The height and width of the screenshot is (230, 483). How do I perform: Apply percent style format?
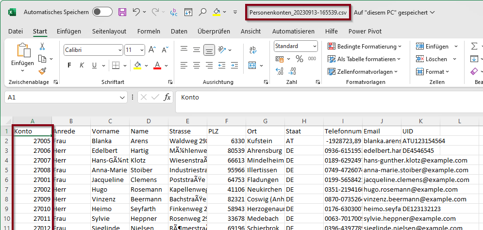click(x=300, y=59)
